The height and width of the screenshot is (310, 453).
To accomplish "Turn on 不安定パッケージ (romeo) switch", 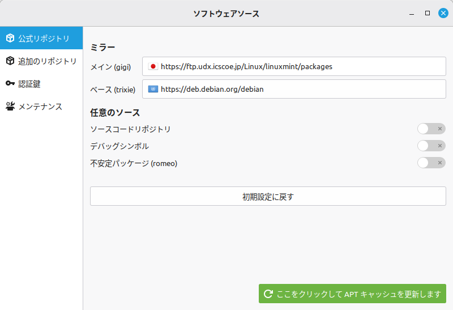I will pos(431,163).
